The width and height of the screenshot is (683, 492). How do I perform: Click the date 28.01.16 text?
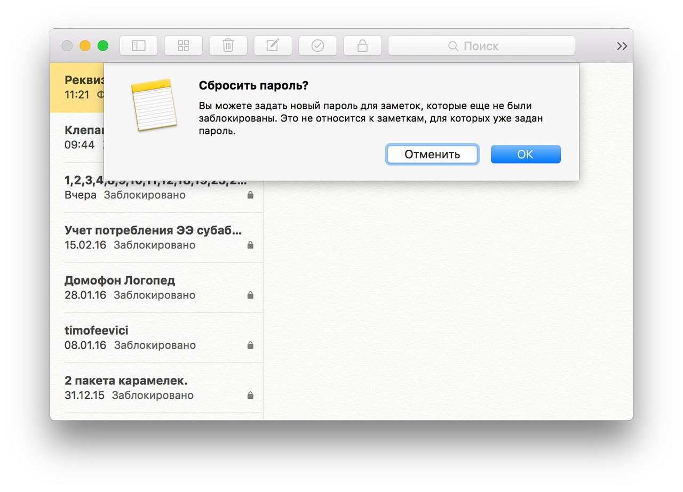click(85, 295)
